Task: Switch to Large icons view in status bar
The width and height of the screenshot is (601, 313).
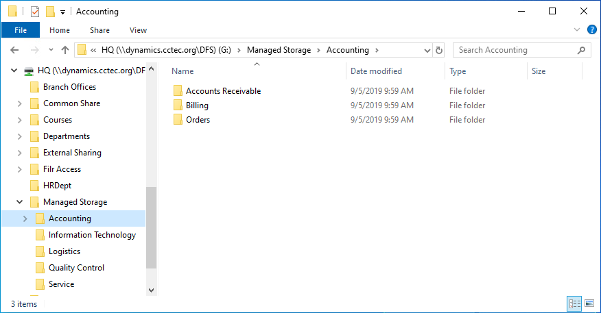Action: coord(589,303)
